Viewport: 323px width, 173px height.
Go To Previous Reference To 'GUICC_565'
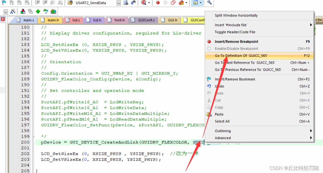tap(259, 70)
